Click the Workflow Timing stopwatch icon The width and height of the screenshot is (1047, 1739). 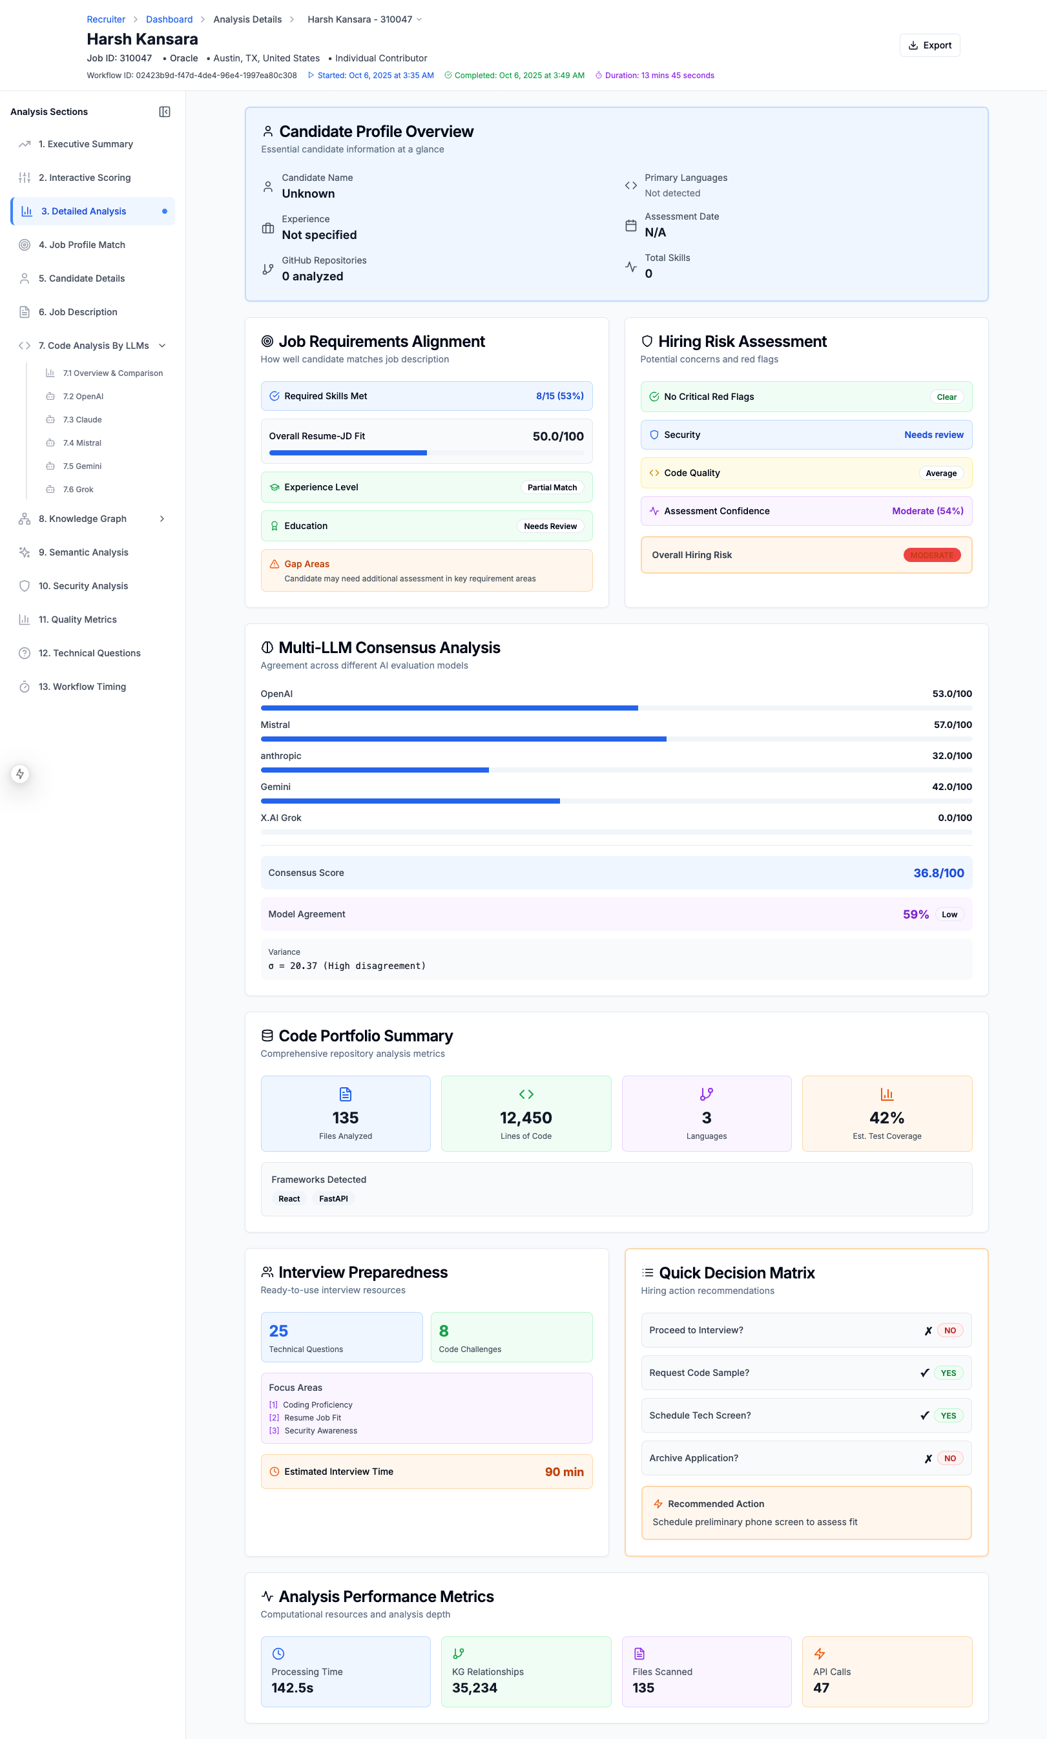(25, 687)
